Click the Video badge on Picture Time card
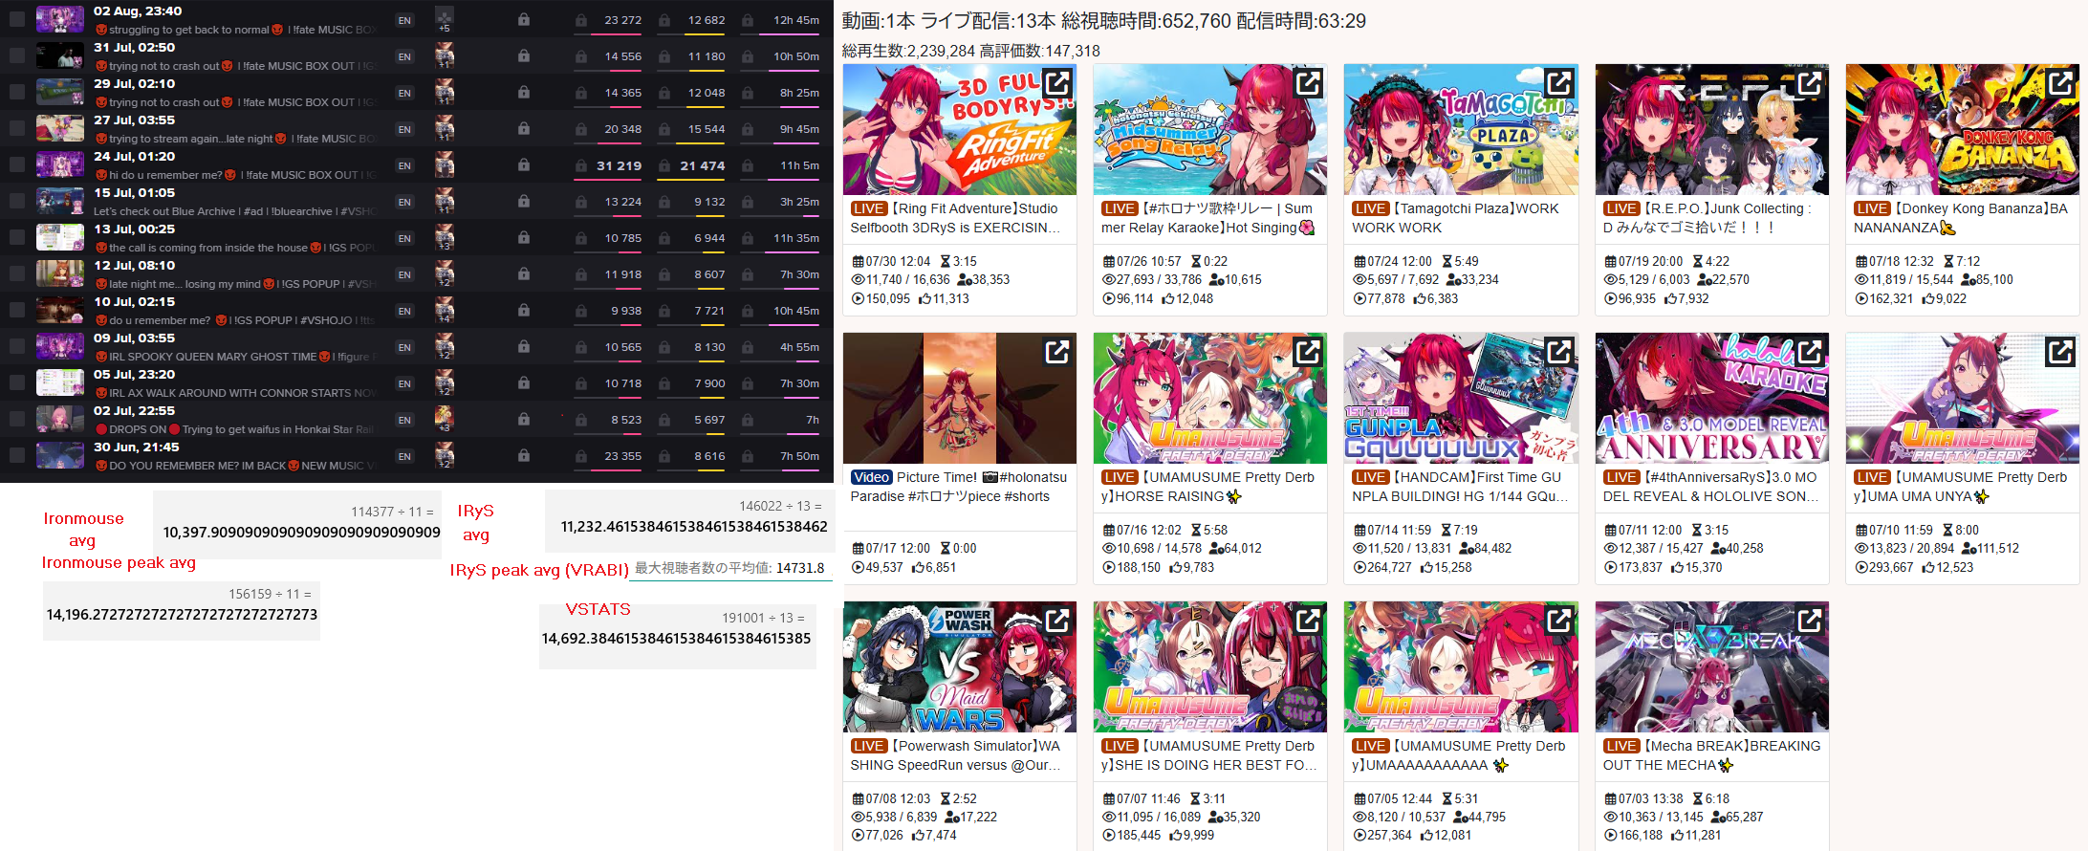Screen dimensions: 2088x851 (x=871, y=477)
